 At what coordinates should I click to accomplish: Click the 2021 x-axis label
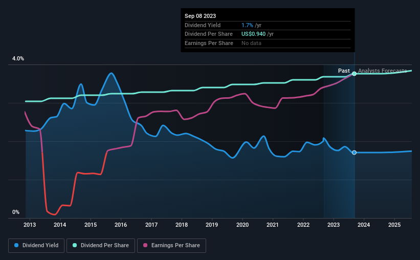[x=273, y=225]
